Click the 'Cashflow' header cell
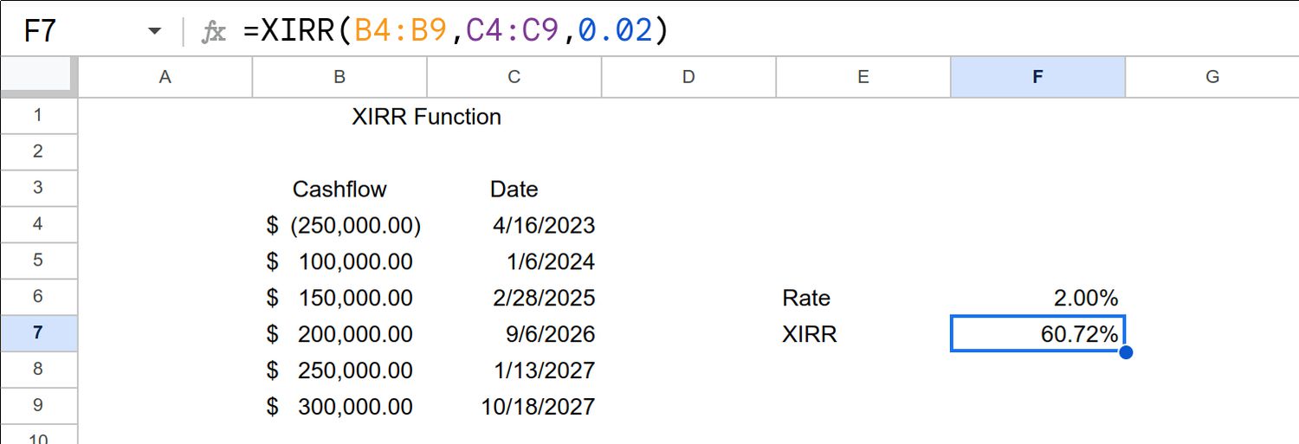1299x444 pixels. (339, 189)
